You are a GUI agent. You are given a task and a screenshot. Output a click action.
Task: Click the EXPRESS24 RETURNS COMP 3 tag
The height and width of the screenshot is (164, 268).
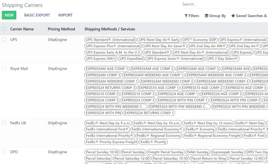[110, 88]
